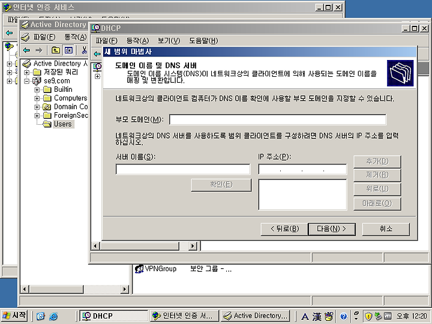
Task: Switch to Active Directory taskbar button
Action: click(x=256, y=316)
